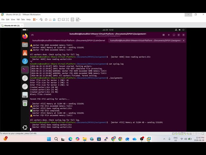Add a new terminal tab

tap(32, 35)
